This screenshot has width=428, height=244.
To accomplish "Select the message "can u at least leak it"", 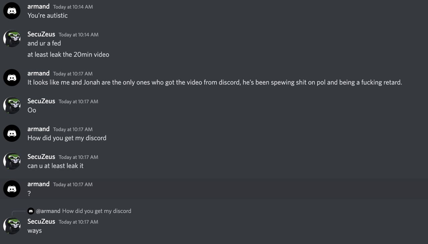I will coord(56,166).
